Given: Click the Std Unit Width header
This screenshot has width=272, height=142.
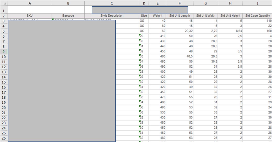Looking at the screenshot, I should click(205, 16).
